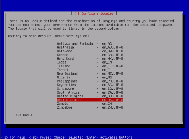Select United Kingdom en_GB.UTF-8 locale
Image resolution: width=189 pixels, height=139 pixels.
click(x=90, y=96)
